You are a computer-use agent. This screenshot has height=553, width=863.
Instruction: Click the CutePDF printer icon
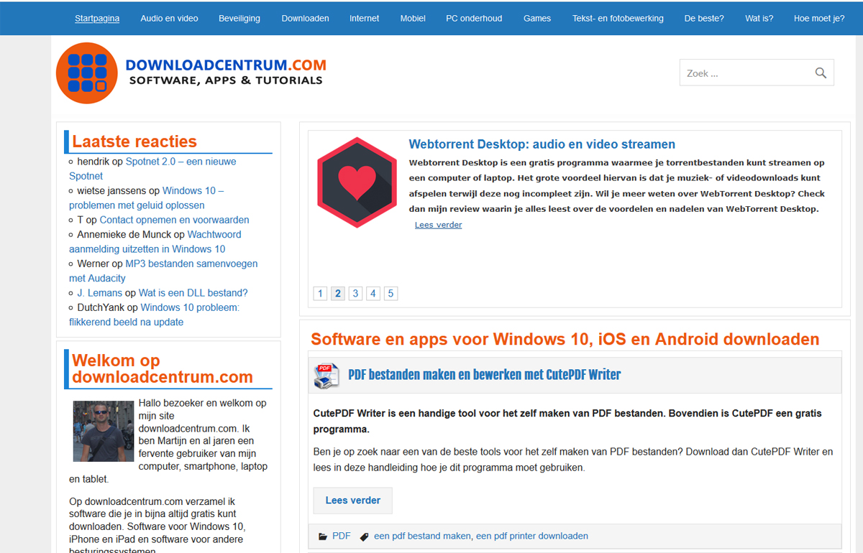click(327, 376)
